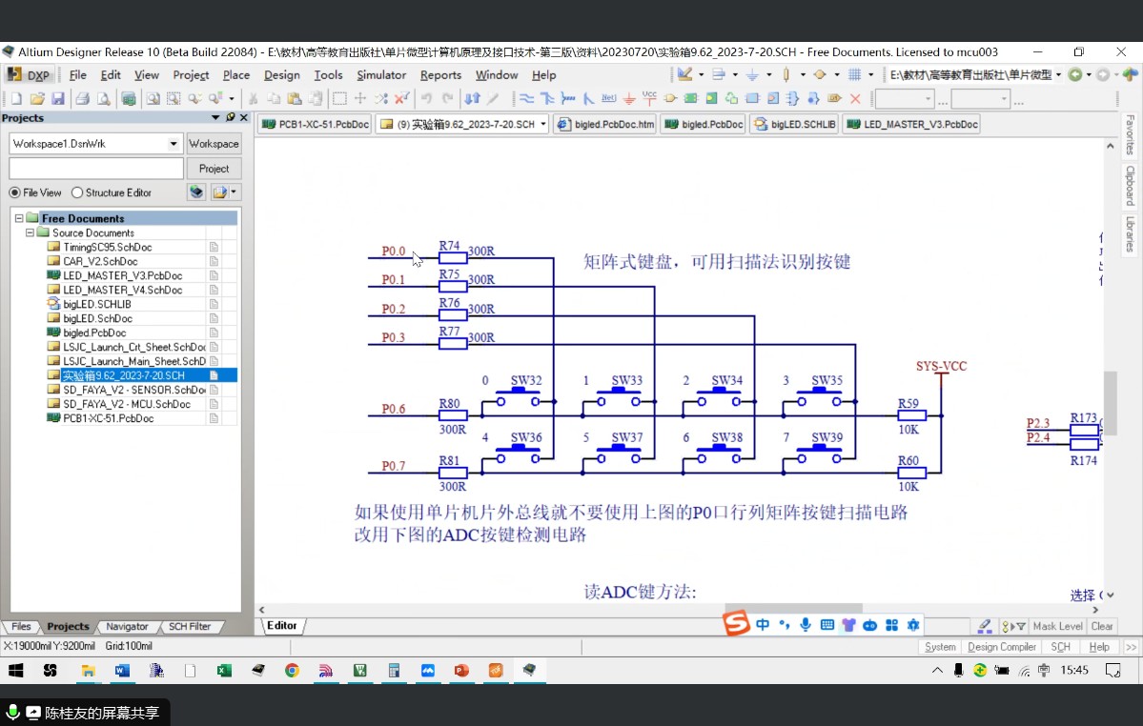Click the Print icon in toolbar

click(x=82, y=98)
